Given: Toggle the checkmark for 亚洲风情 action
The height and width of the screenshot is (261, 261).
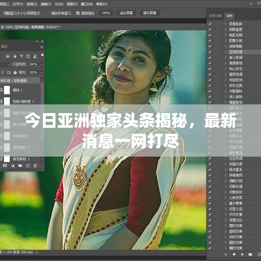Looking at the screenshot, I should pos(210,52).
